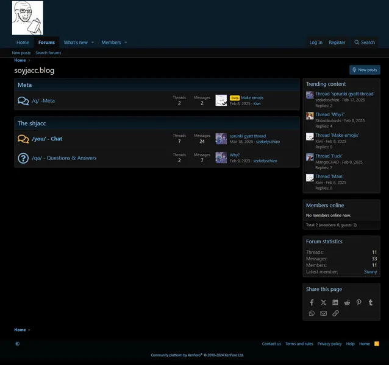389x365 pixels.
Task: Click the New posts button
Action: click(365, 70)
